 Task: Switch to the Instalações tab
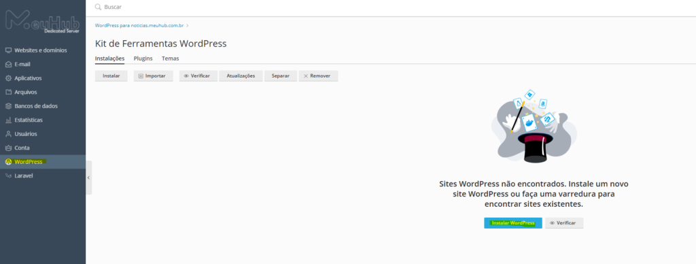pyautogui.click(x=109, y=59)
